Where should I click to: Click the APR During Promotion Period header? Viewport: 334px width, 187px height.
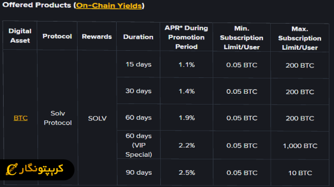pyautogui.click(x=187, y=37)
